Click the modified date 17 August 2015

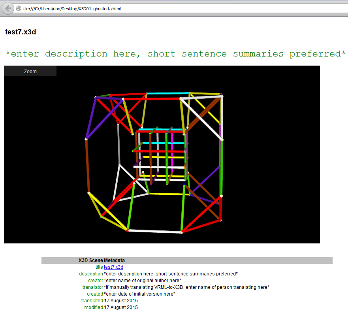[121, 307]
